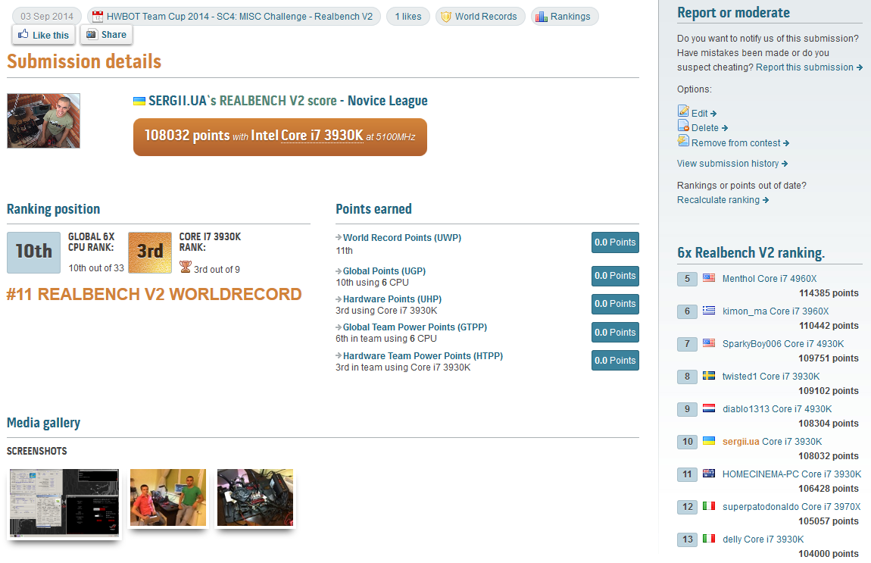Image resolution: width=871 pixels, height=563 pixels.
Task: Open diablo1313 Core i7 4930K ranking entry
Action: click(x=777, y=409)
